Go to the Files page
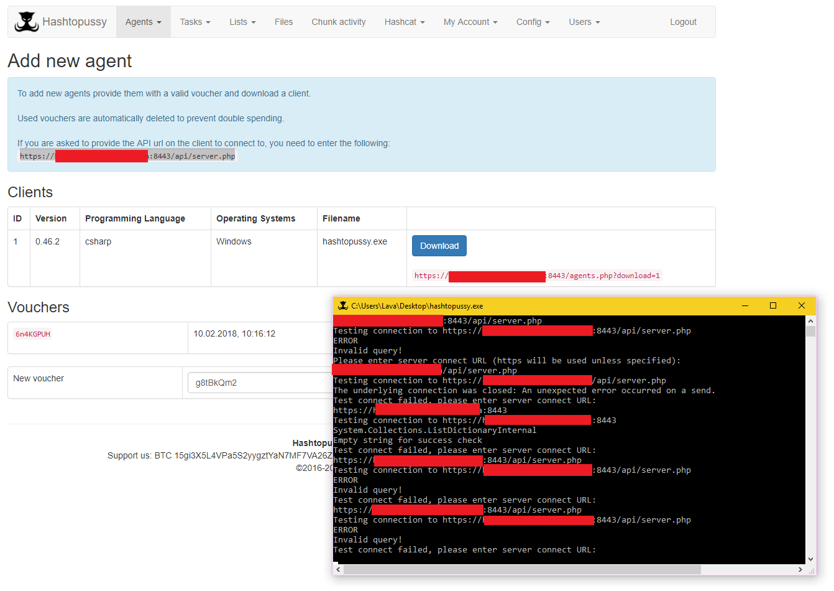 (x=283, y=21)
